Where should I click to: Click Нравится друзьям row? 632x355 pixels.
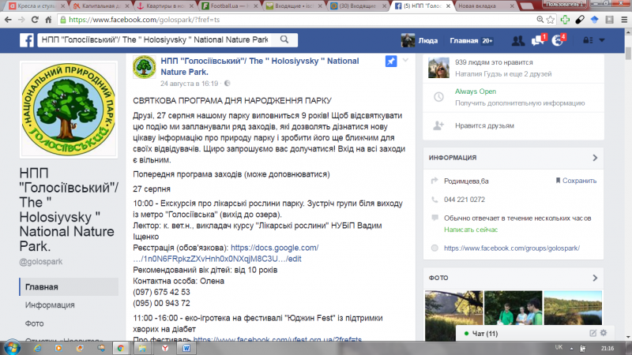pos(513,125)
